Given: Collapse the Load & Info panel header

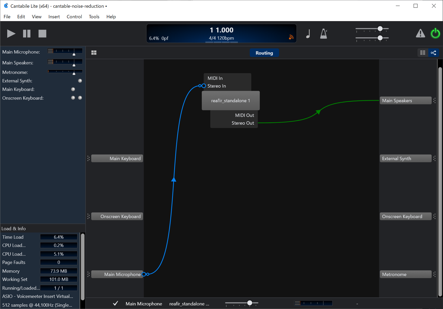Looking at the screenshot, I should (x=14, y=229).
